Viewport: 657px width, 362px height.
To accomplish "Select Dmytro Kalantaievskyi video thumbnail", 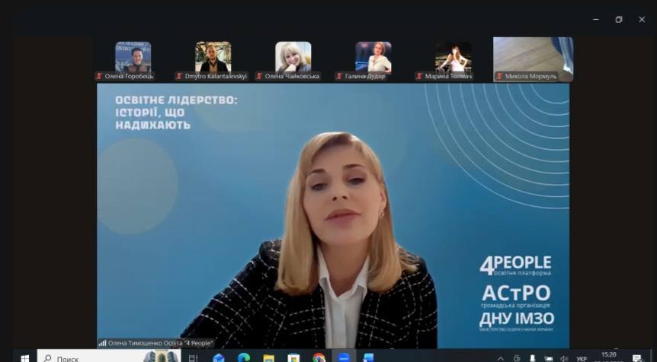I will (213, 57).
